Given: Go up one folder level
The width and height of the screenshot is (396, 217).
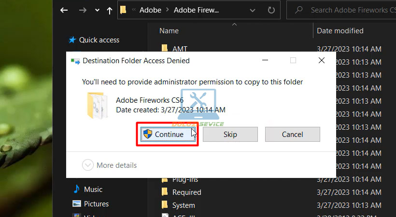Looking at the screenshot, I should (110, 10).
